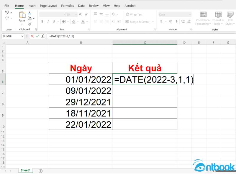
Task: Click the Cut scissors icon
Action: [x=29, y=13]
